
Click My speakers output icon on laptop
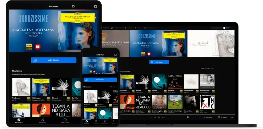[219, 117]
